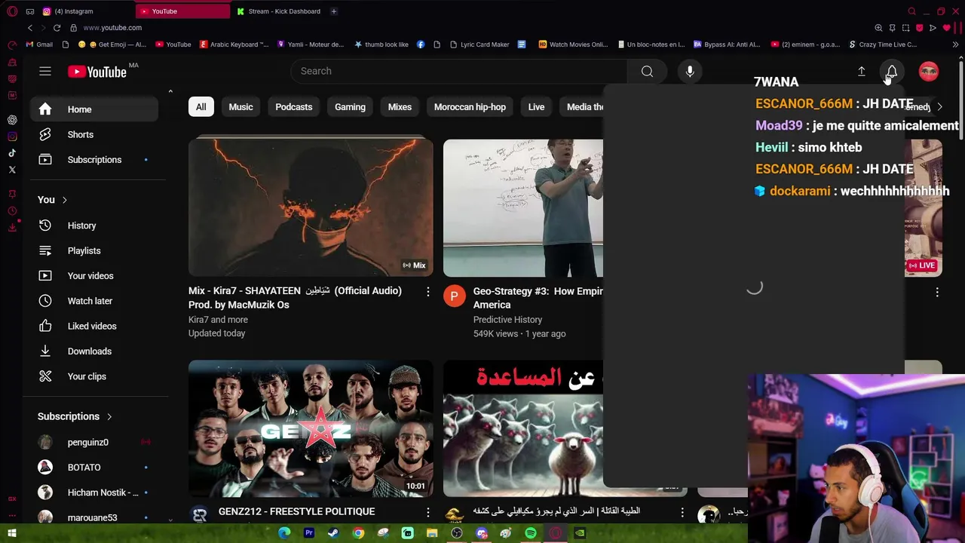The width and height of the screenshot is (965, 543).
Task: Show more bookmarks with double chevron
Action: tap(955, 44)
